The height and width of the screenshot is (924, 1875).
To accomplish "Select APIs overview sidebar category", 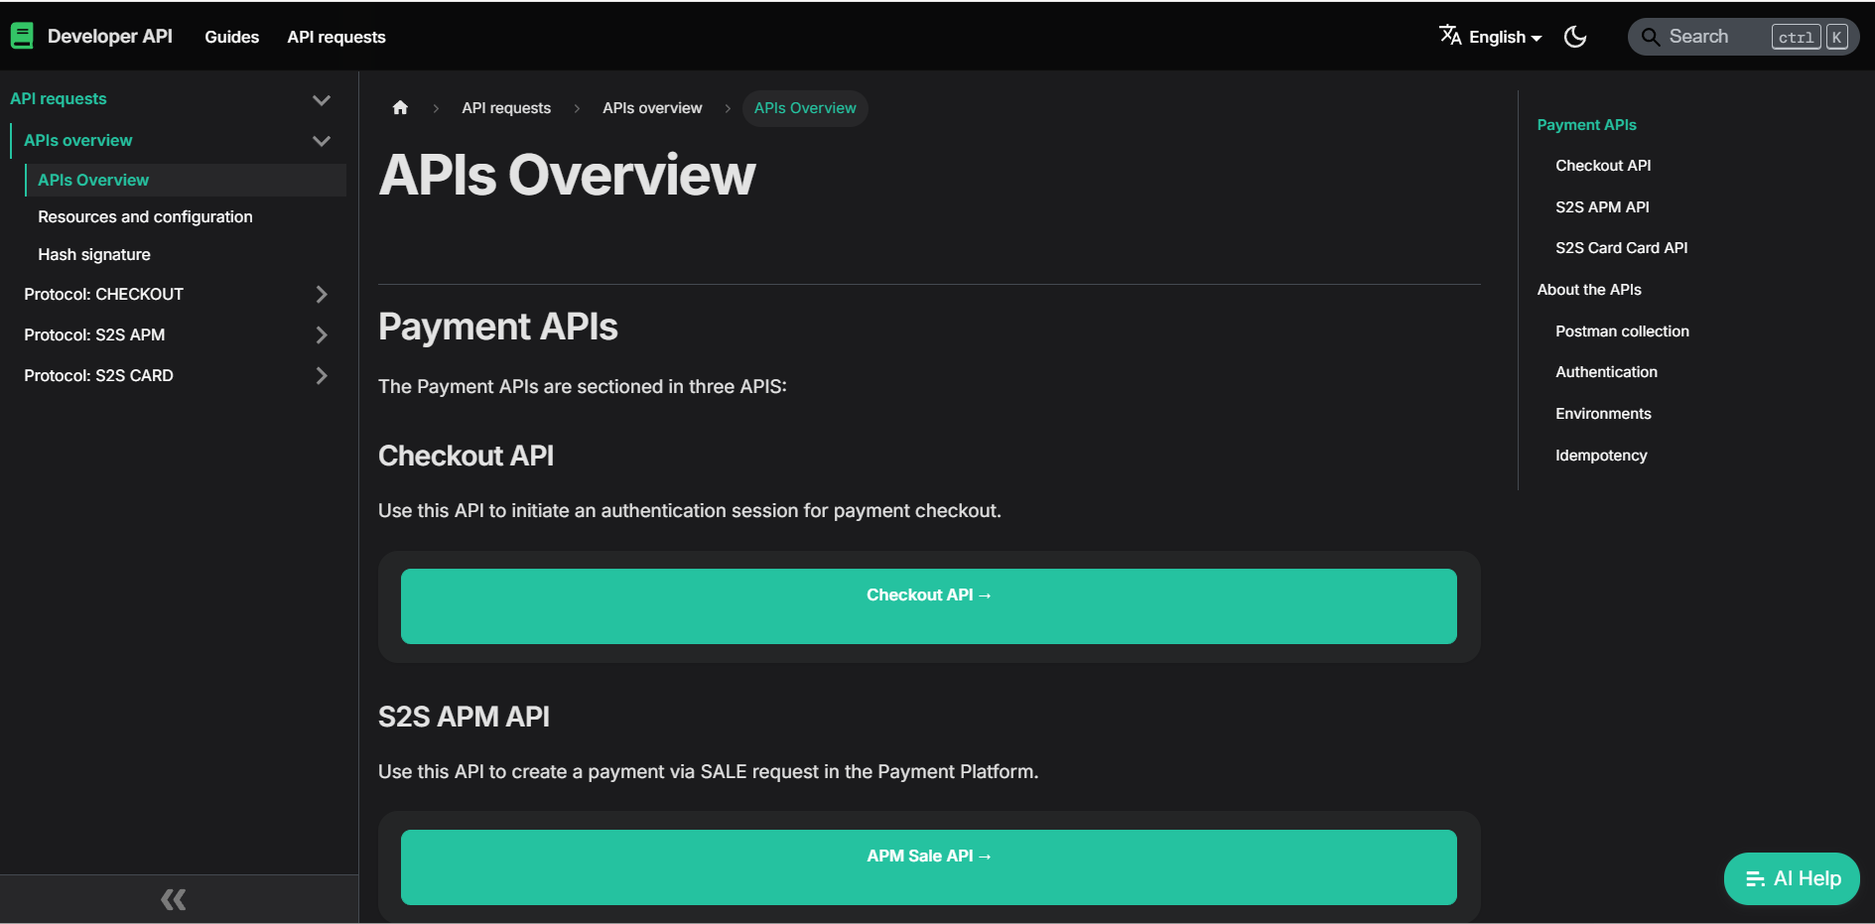I will point(78,140).
